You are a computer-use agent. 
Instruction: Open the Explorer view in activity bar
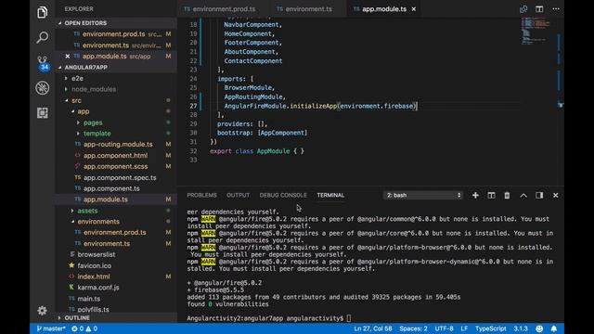(42, 12)
